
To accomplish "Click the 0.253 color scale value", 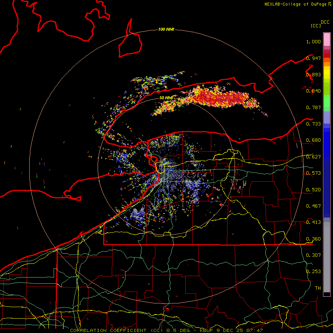I will [313, 272].
